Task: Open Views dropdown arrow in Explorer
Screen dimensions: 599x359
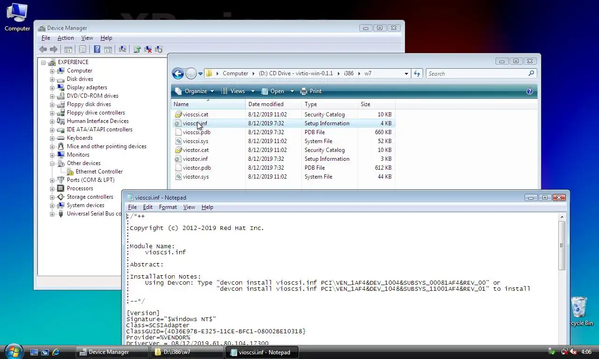Action: [x=253, y=91]
